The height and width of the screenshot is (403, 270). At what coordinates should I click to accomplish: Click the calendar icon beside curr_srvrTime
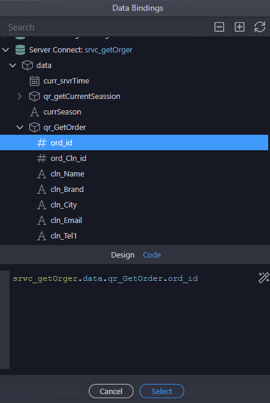35,81
